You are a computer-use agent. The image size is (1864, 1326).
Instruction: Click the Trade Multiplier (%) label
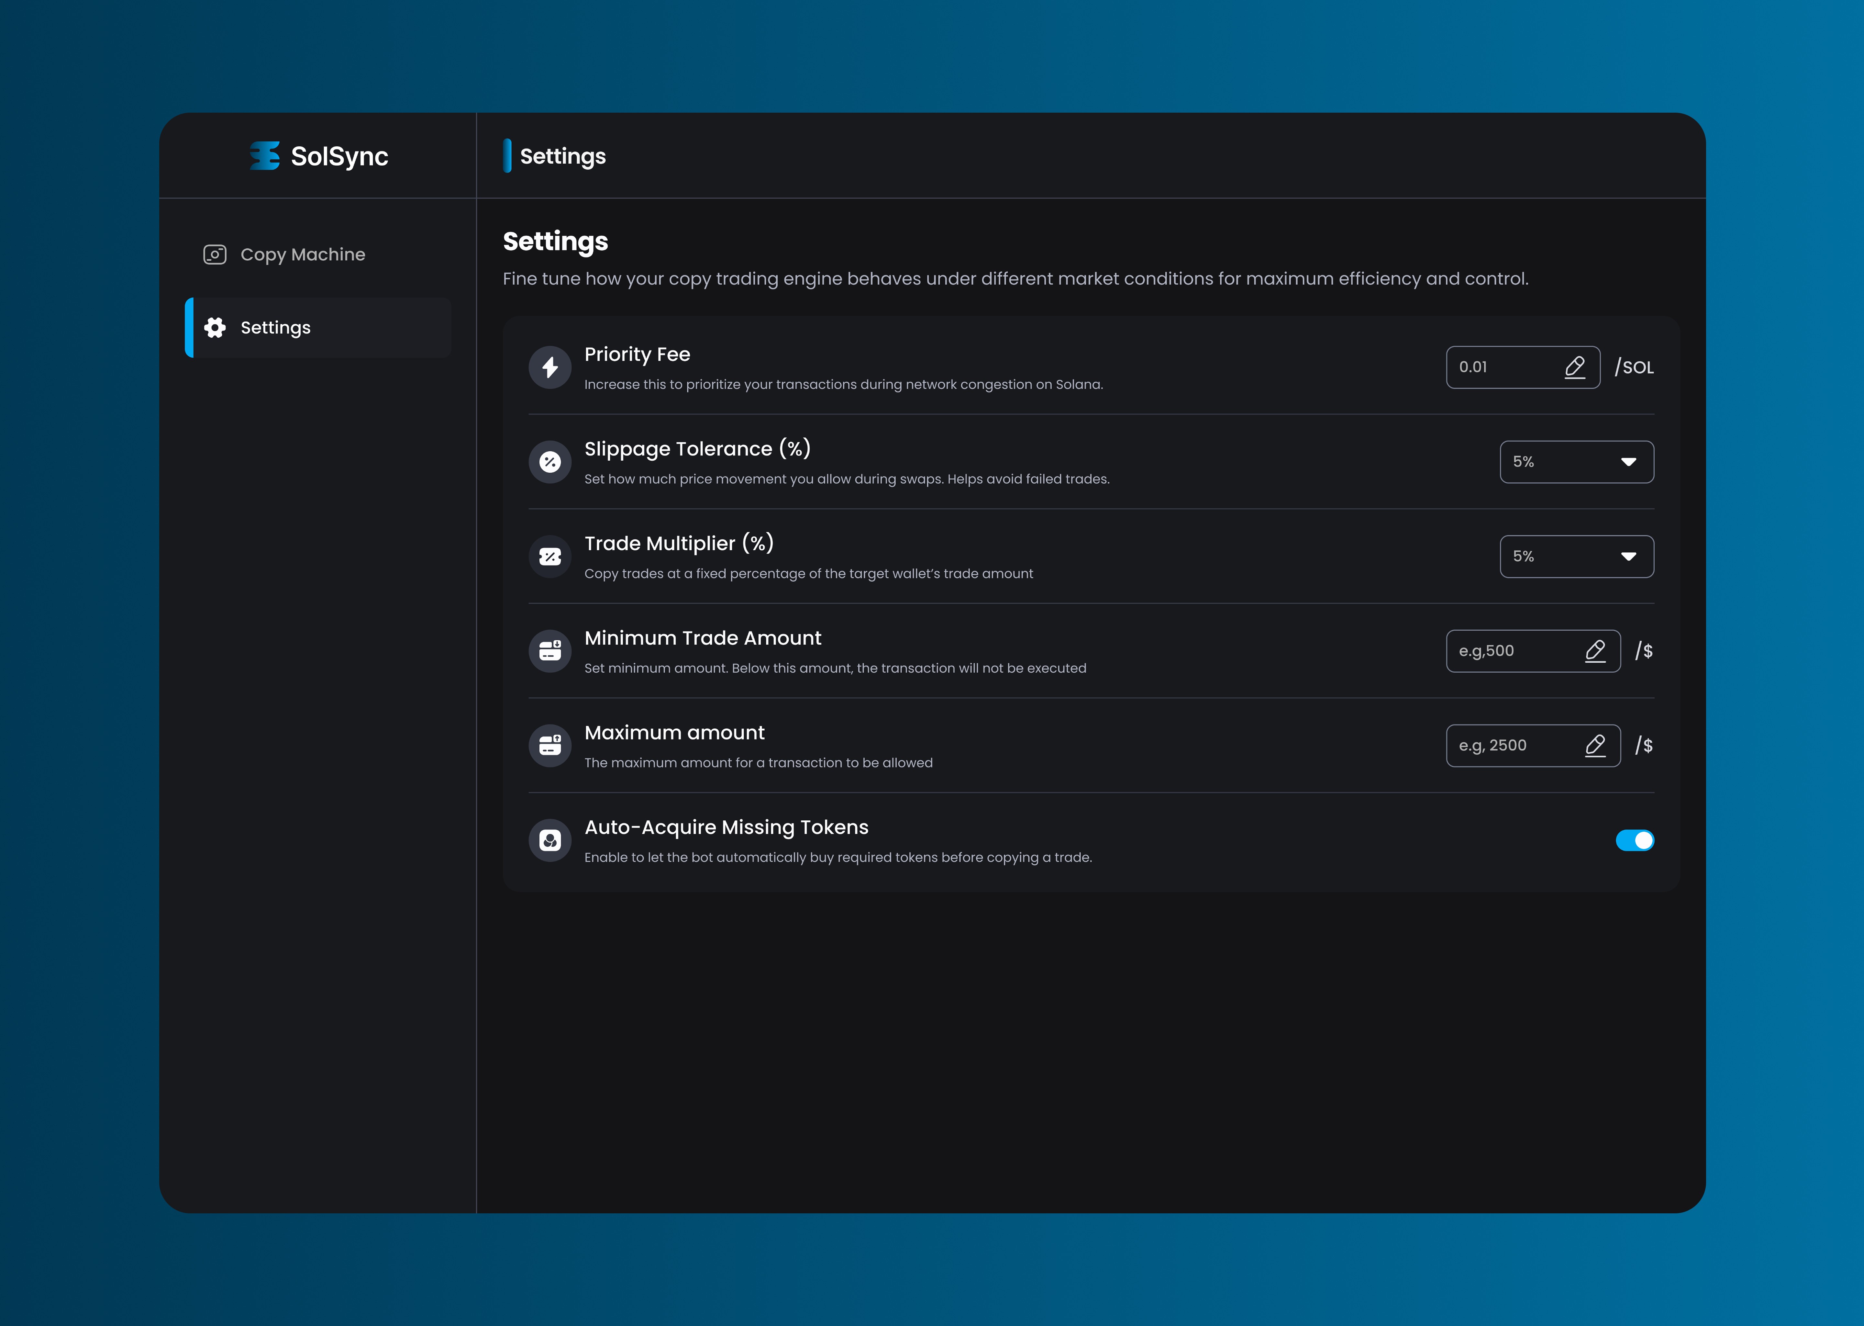click(679, 544)
